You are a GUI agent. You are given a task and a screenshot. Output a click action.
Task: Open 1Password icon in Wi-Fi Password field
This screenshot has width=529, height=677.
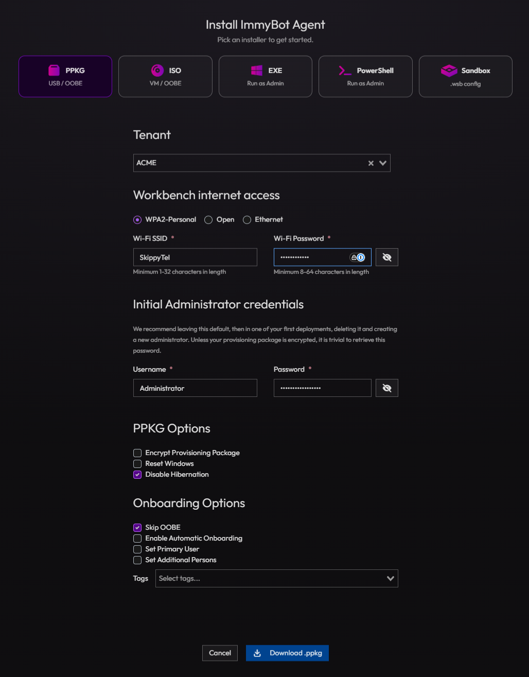pos(361,257)
